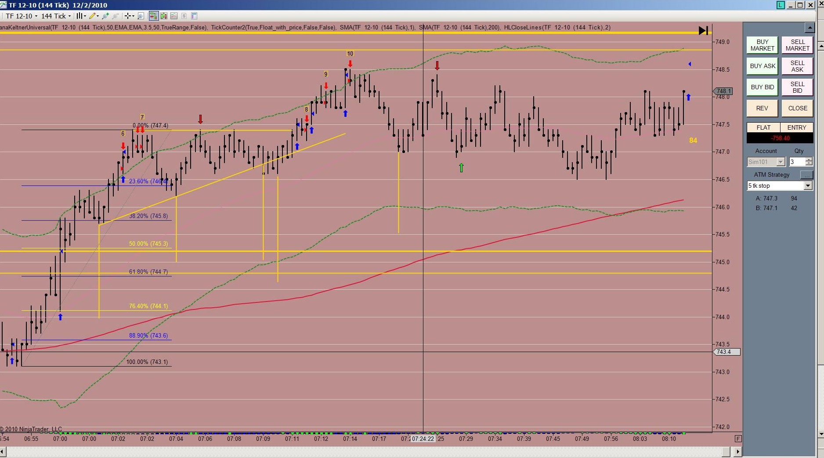Click horizontal scrollbar right arrow

coord(738,451)
